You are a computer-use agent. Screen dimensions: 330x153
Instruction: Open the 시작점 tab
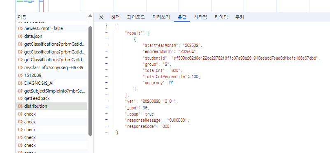(x=200, y=17)
